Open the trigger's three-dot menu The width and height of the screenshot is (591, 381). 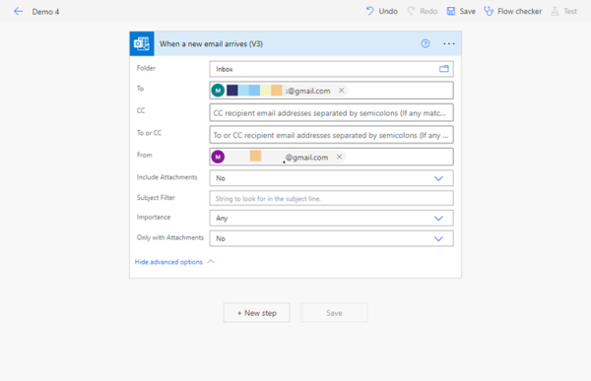click(448, 43)
